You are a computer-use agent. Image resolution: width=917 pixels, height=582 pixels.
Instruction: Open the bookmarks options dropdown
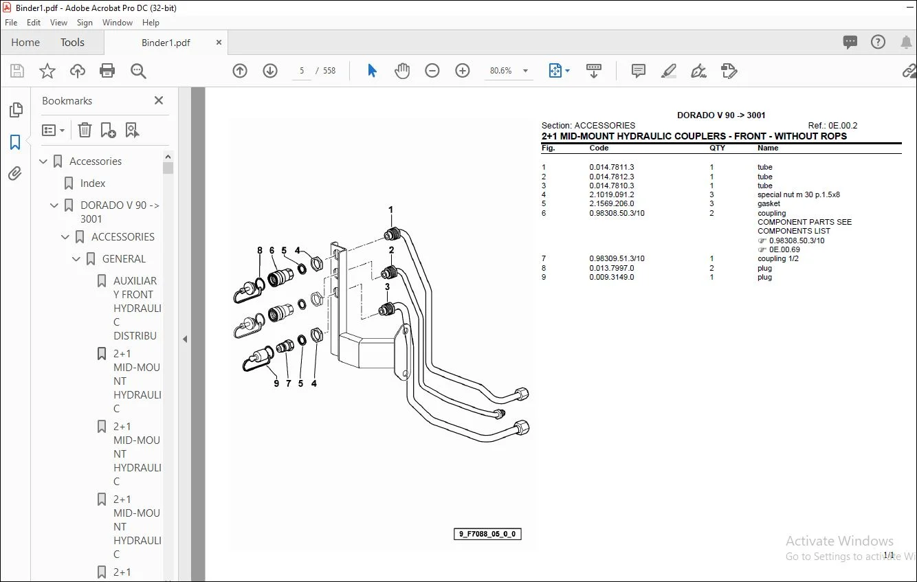coord(53,130)
